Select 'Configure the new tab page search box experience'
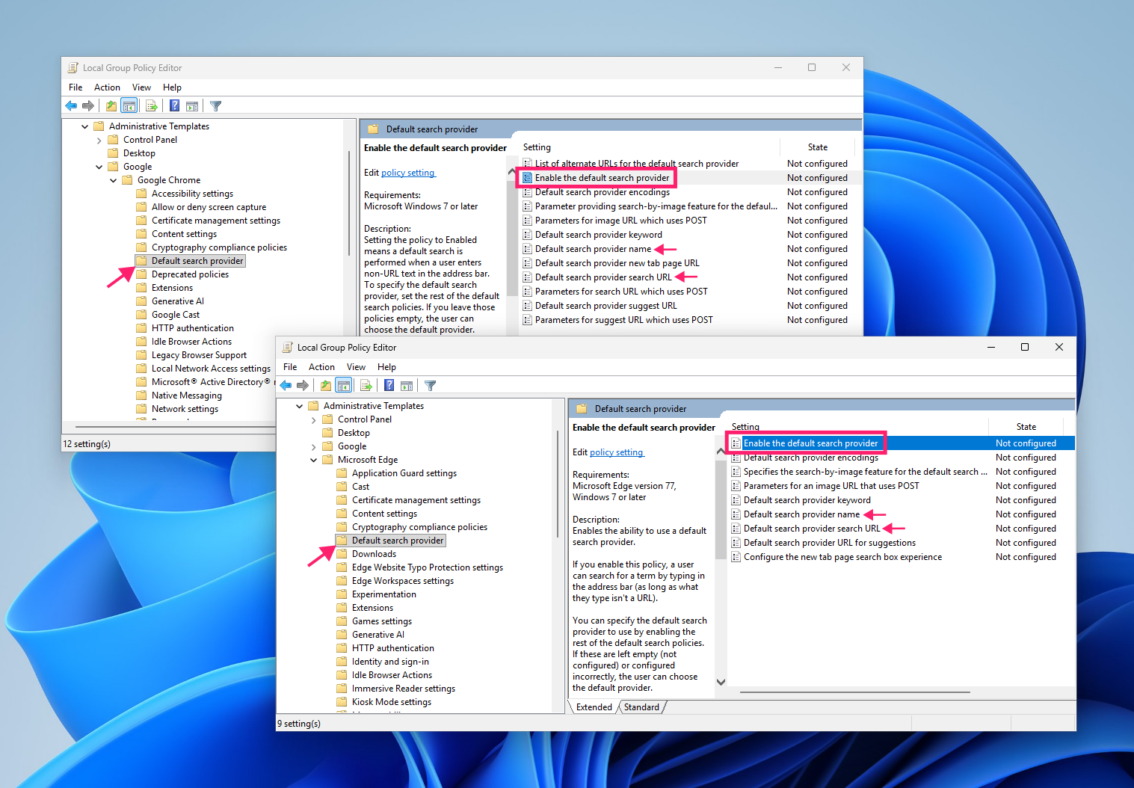This screenshot has width=1134, height=788. click(x=842, y=557)
